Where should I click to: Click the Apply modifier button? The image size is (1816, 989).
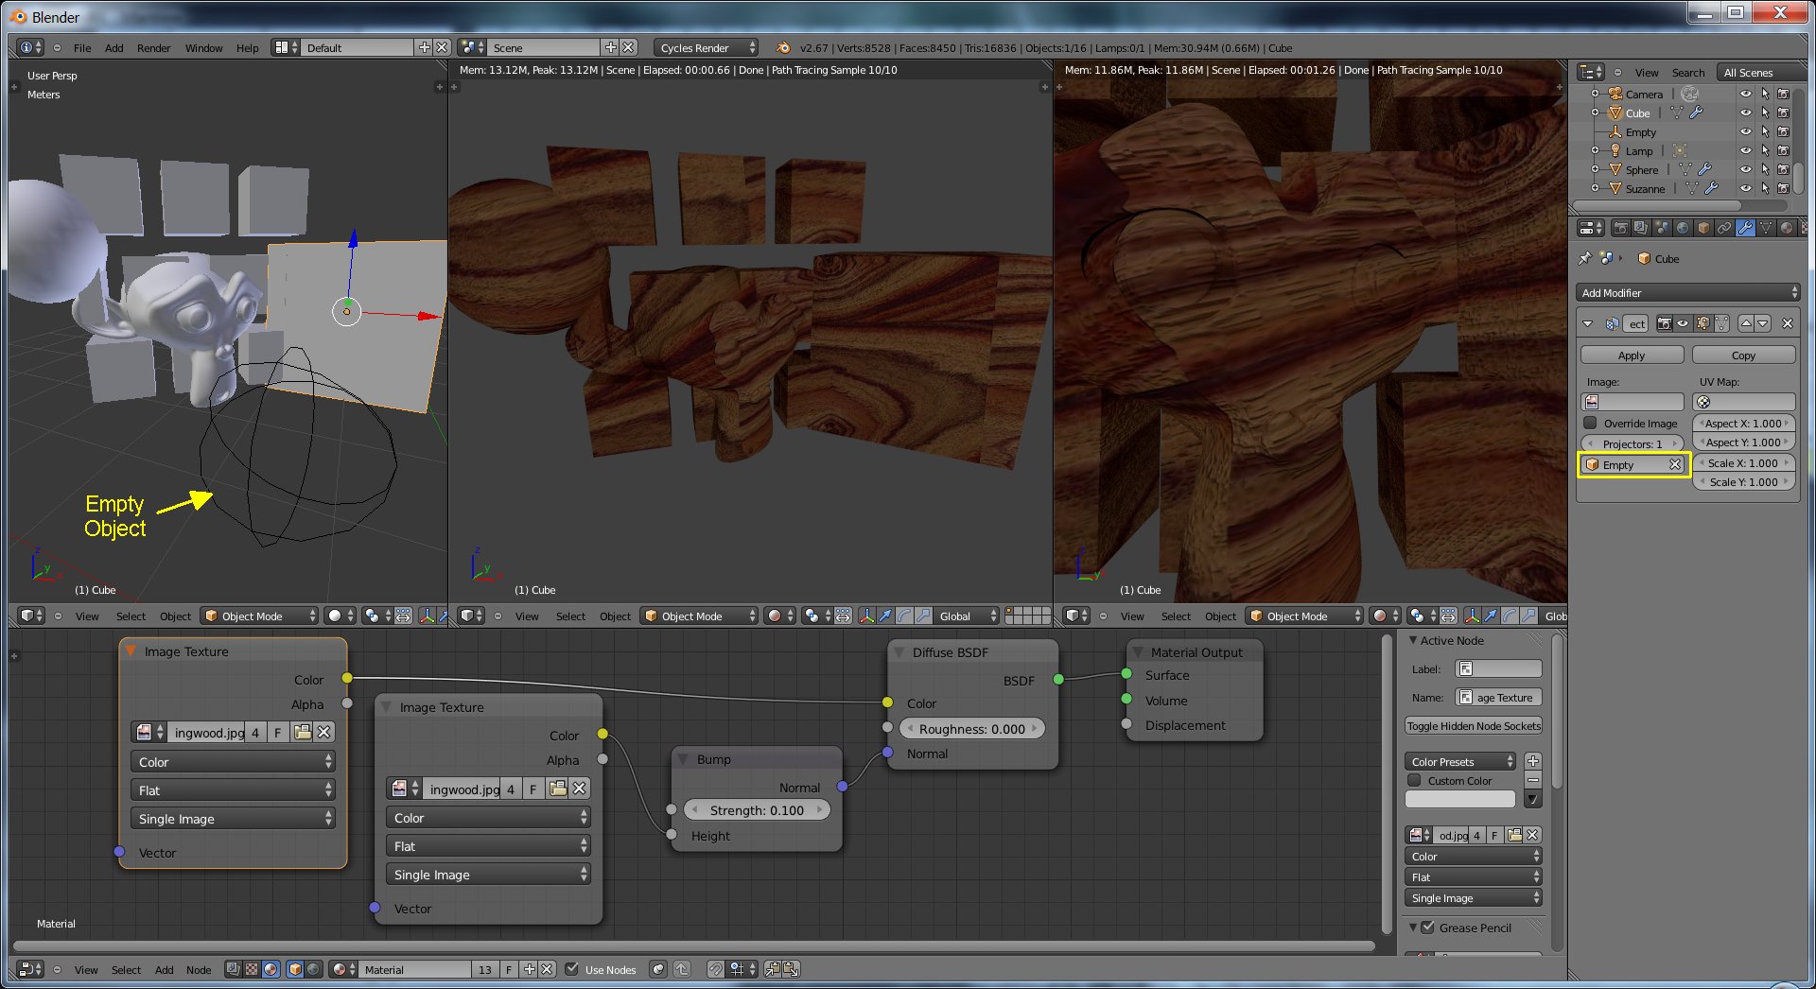(x=1632, y=356)
